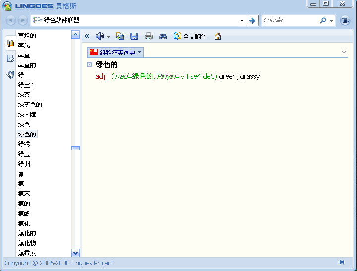Click the speaker pronunciation icon

pyautogui.click(x=100, y=36)
